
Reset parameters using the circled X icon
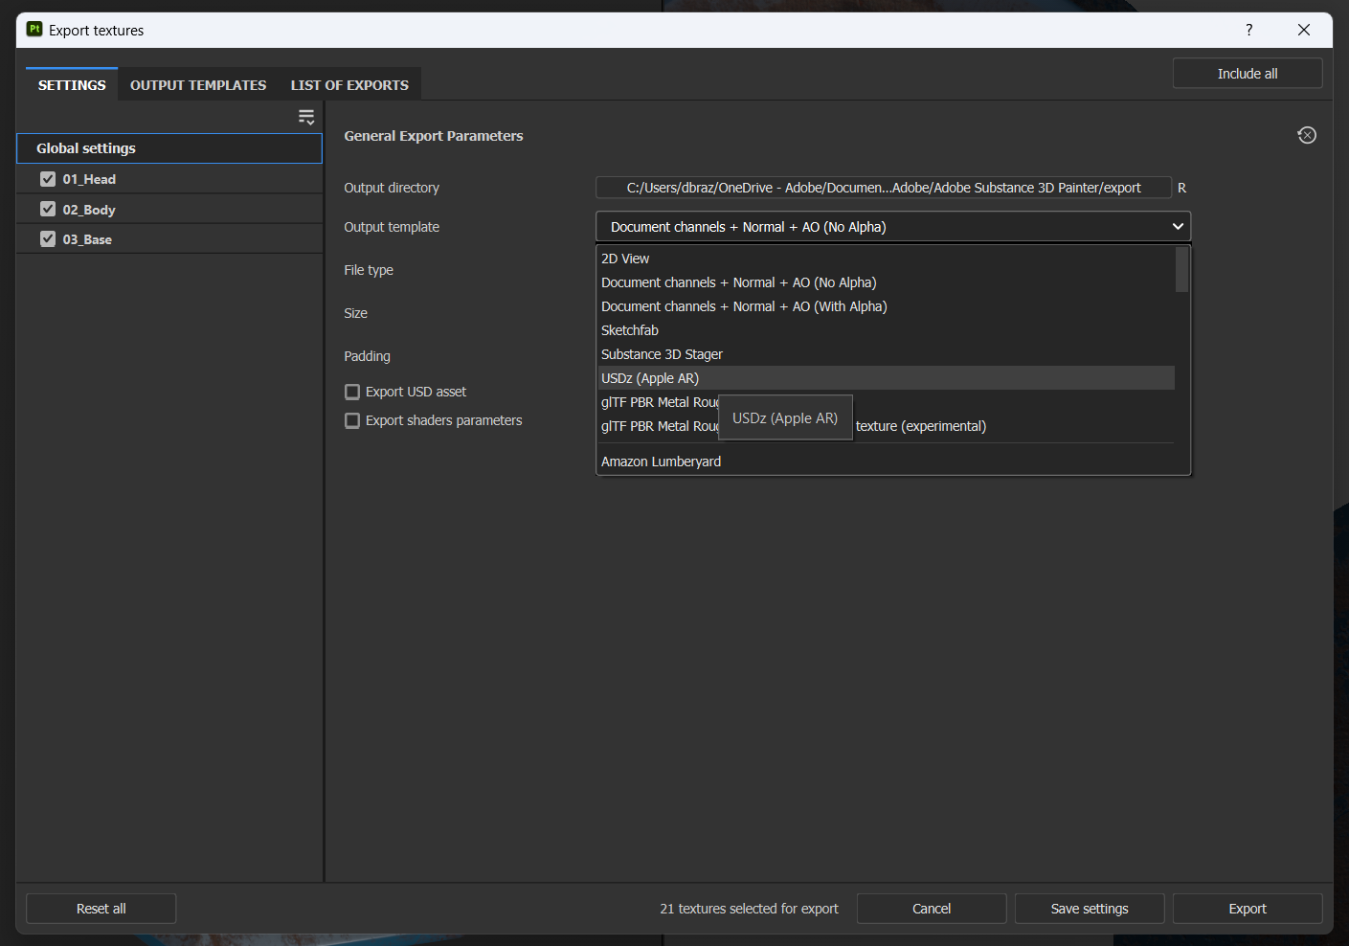pyautogui.click(x=1307, y=135)
